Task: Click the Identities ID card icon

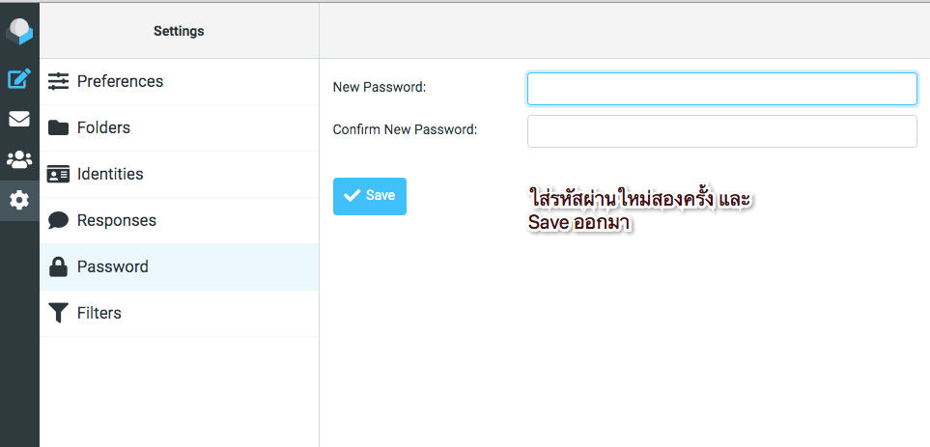Action: click(58, 174)
